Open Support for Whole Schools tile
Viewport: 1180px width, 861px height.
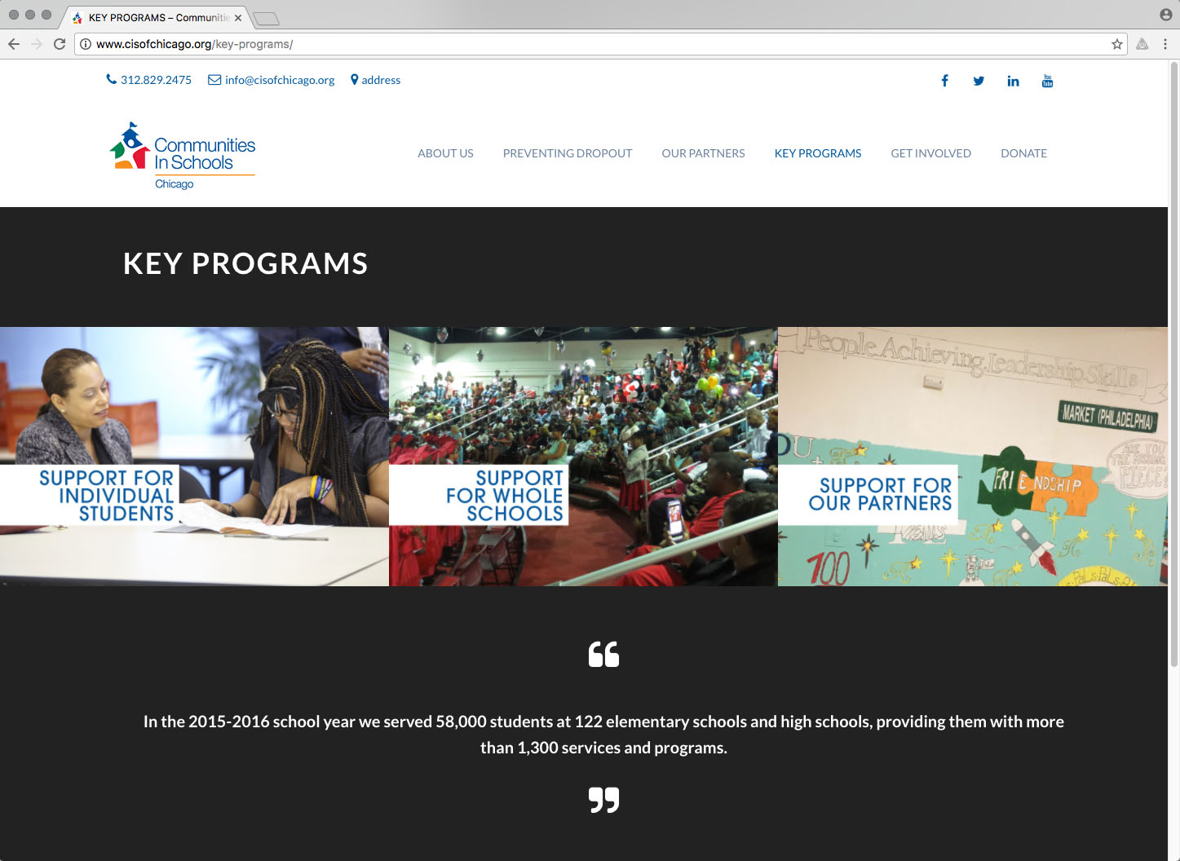(x=583, y=457)
